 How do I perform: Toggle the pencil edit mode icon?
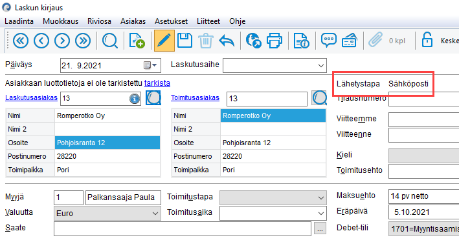click(164, 41)
